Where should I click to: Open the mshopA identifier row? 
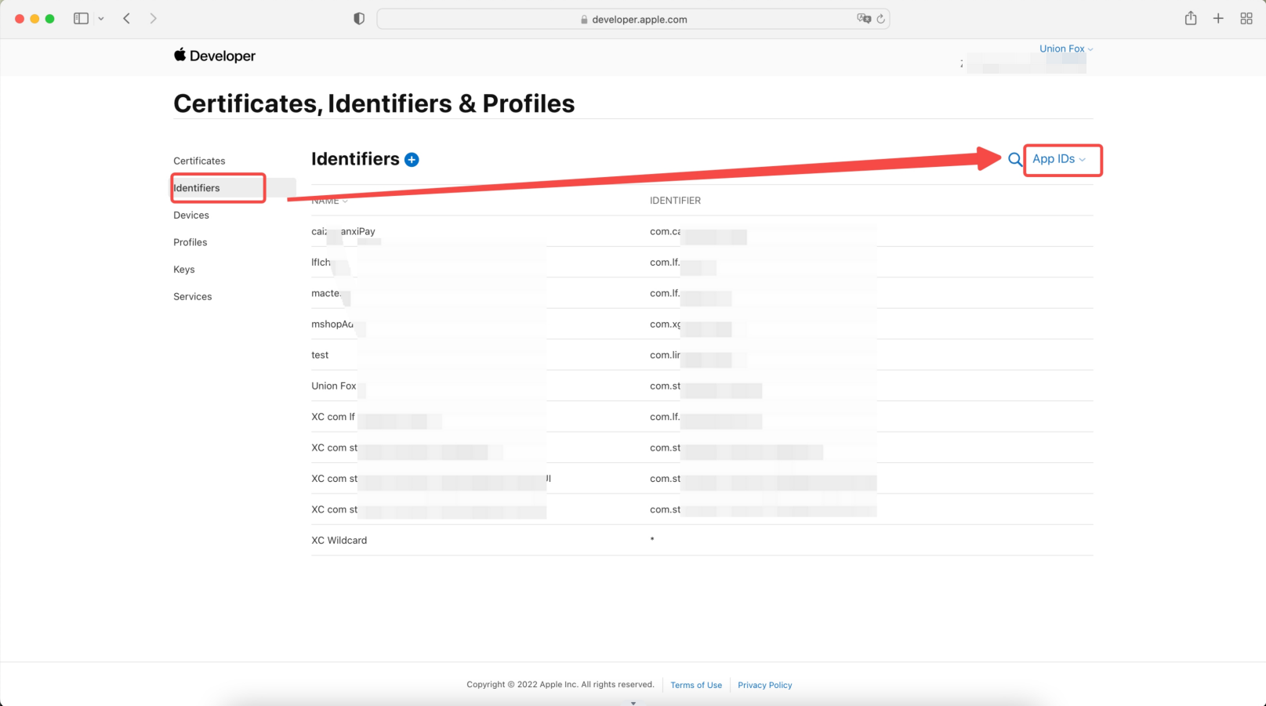click(702, 324)
